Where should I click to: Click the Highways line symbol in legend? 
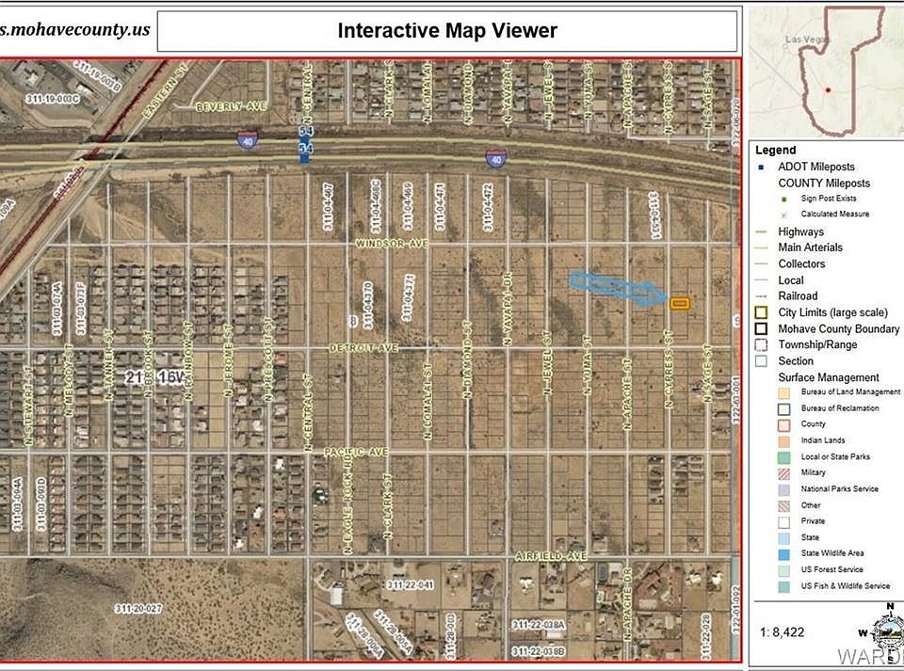tap(761, 232)
